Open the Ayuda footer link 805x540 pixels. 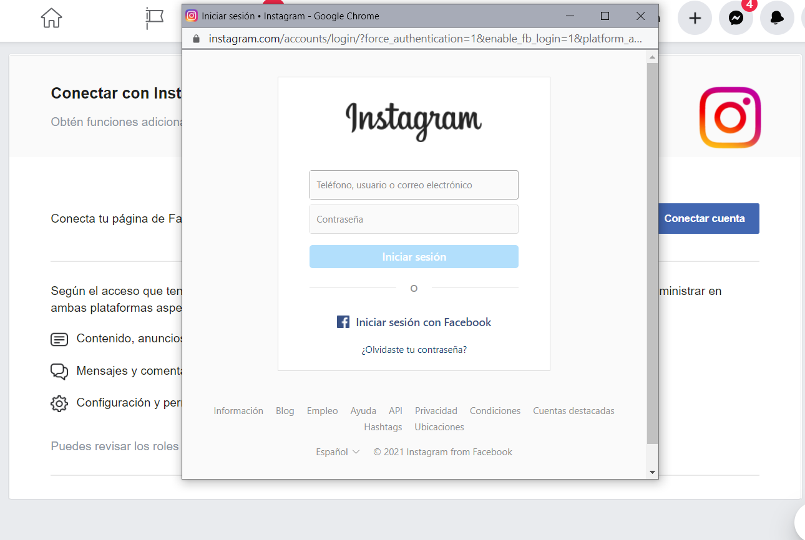363,411
